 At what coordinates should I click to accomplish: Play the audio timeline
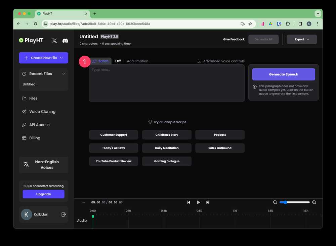tap(198, 202)
